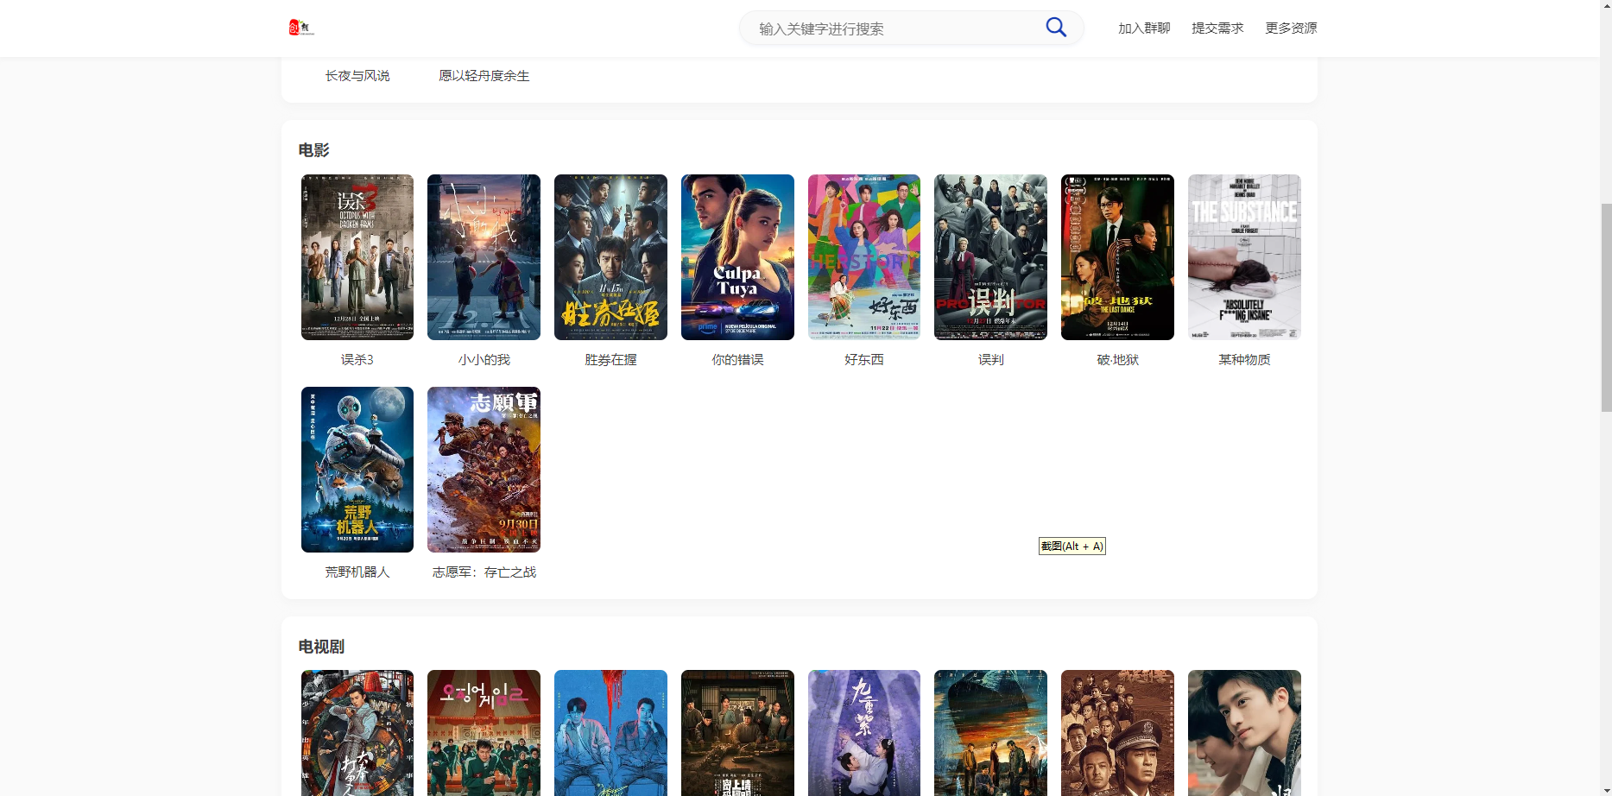Click the magnifier search icon
Screen dimensions: 1612x796
tap(1055, 27)
